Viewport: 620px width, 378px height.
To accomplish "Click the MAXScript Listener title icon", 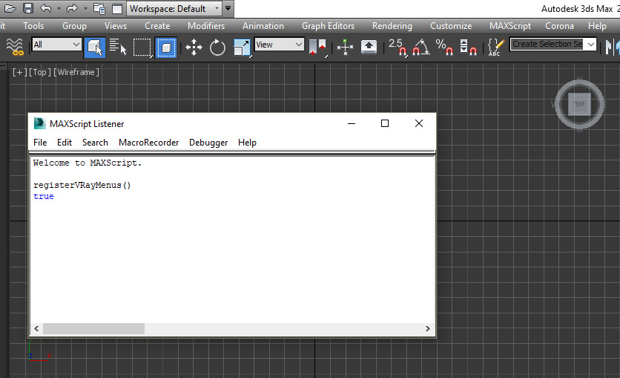I will (39, 123).
